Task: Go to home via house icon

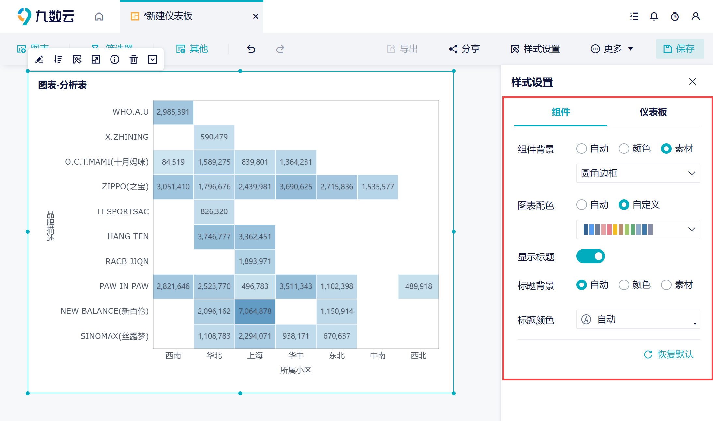Action: [99, 16]
